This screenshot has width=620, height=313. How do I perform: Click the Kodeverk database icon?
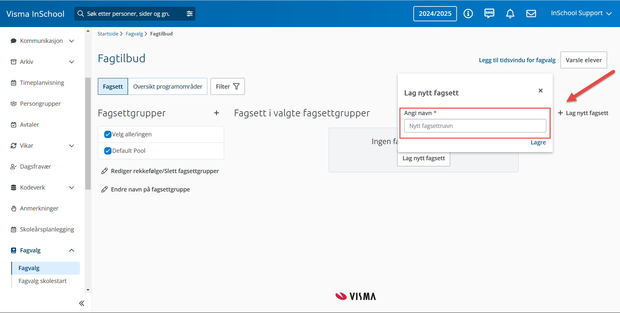coord(14,188)
